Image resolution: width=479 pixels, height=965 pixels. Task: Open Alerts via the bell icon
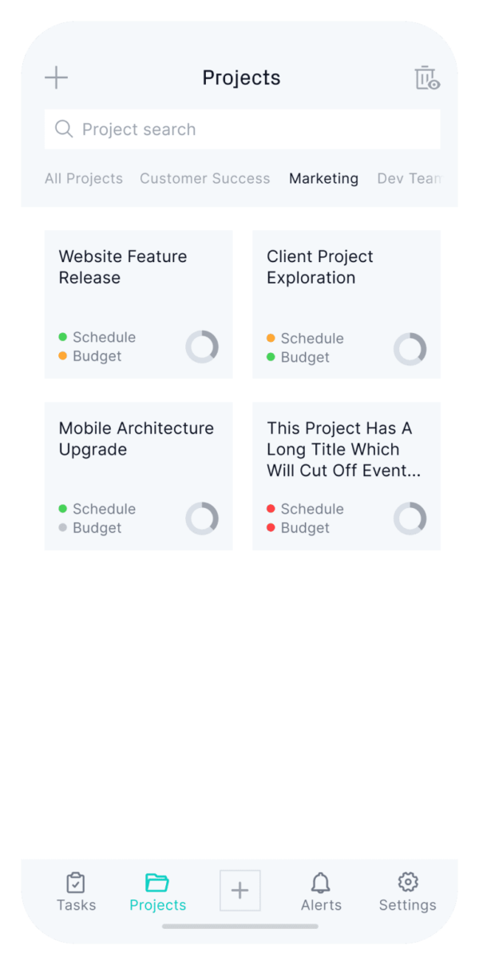(x=321, y=883)
